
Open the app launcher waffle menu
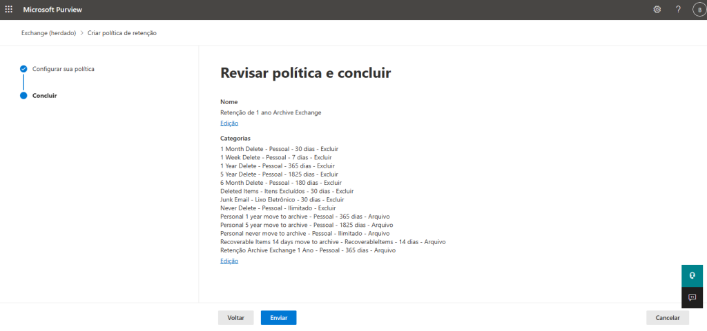[9, 10]
